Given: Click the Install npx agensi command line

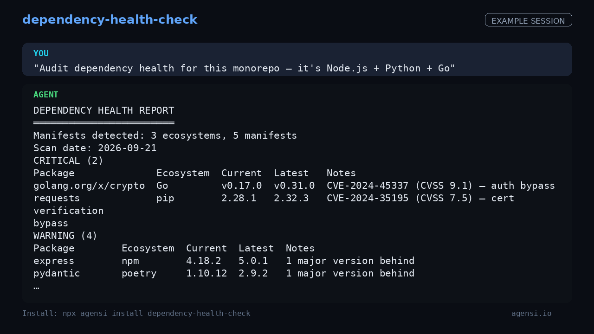Looking at the screenshot, I should 136,314.
